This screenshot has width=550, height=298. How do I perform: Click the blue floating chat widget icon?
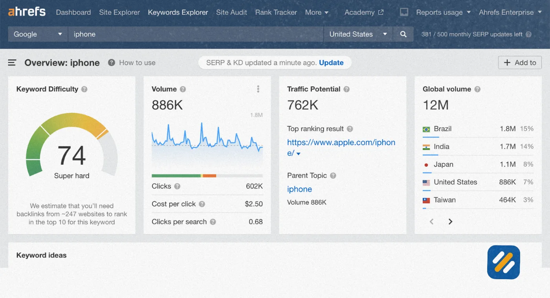(x=504, y=262)
